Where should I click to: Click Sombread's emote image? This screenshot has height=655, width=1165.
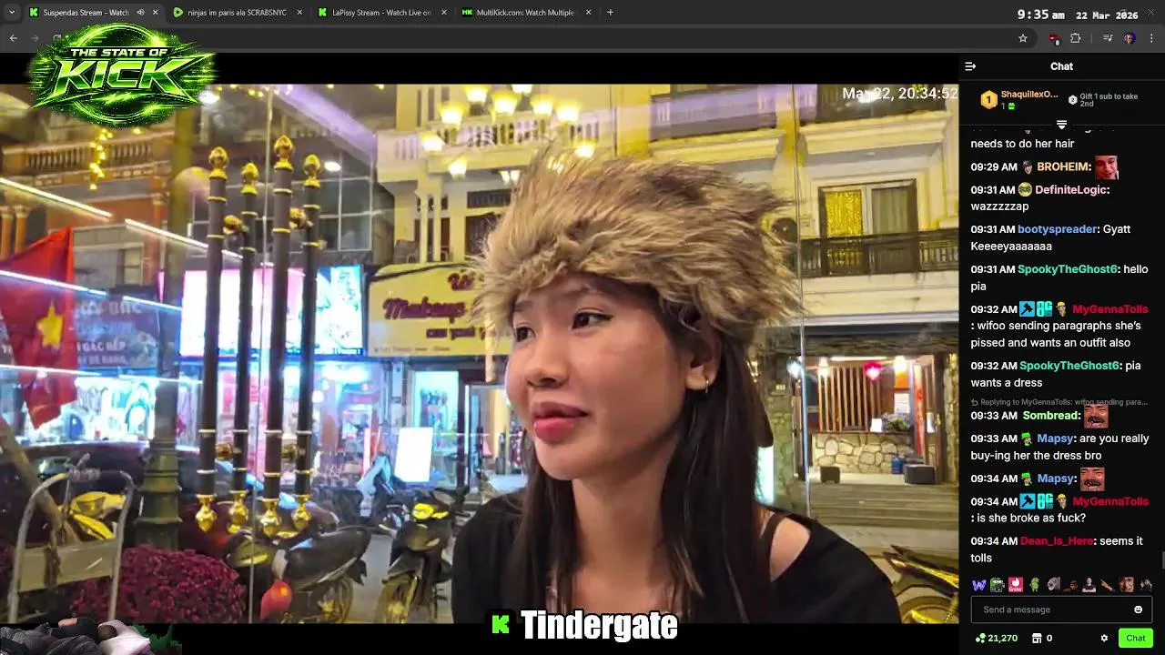point(1096,416)
